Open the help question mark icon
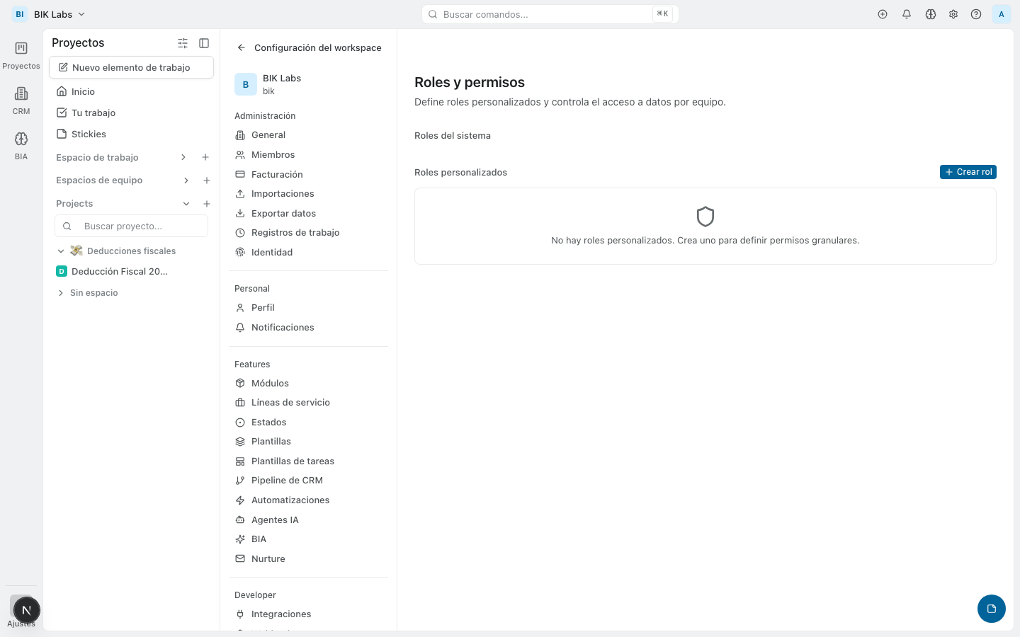Screen dimensions: 1020x637 [976, 14]
